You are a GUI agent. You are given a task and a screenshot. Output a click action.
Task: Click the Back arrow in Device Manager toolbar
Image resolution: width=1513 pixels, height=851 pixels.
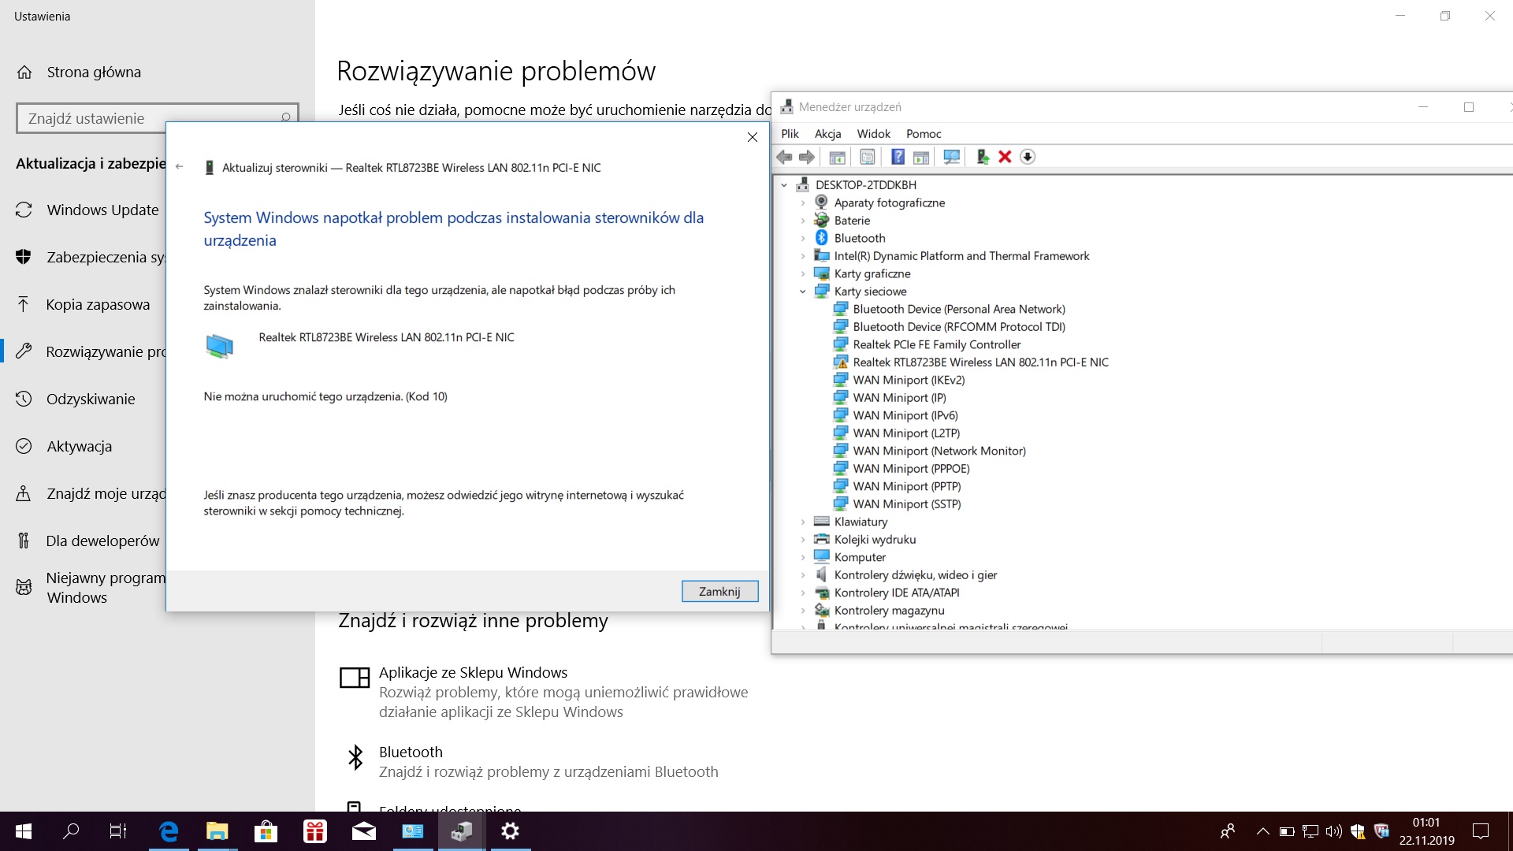(x=784, y=157)
